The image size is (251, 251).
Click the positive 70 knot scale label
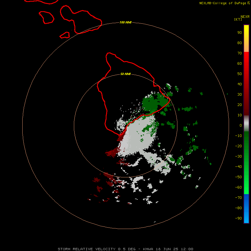tap(240, 53)
